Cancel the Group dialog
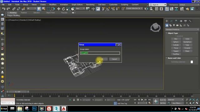Image resolution: width=200 pixels, height=112 pixels. tap(114, 59)
